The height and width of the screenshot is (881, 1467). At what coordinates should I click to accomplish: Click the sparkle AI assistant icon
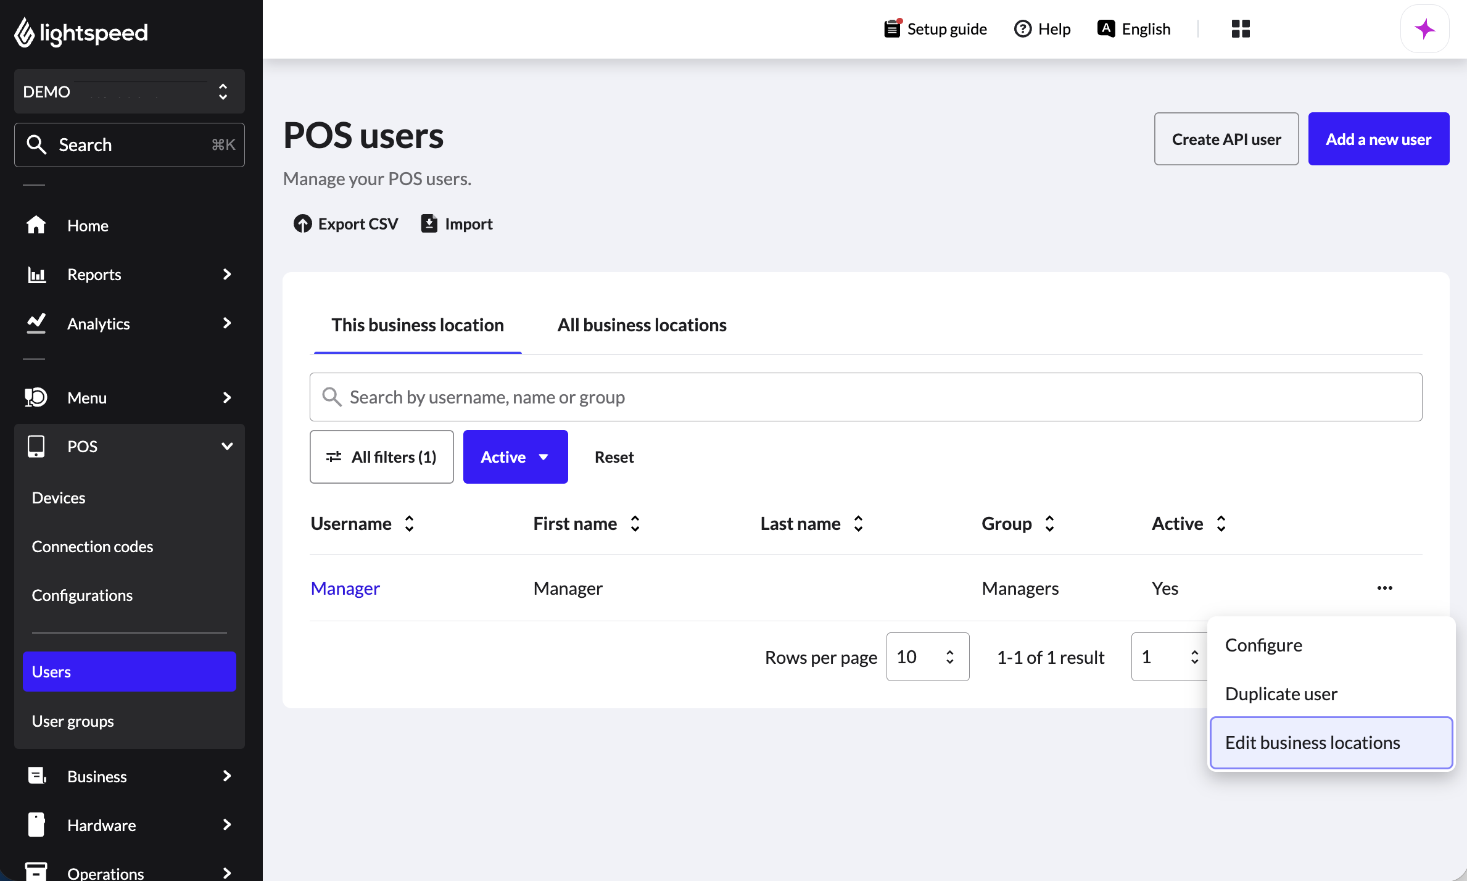click(x=1425, y=29)
